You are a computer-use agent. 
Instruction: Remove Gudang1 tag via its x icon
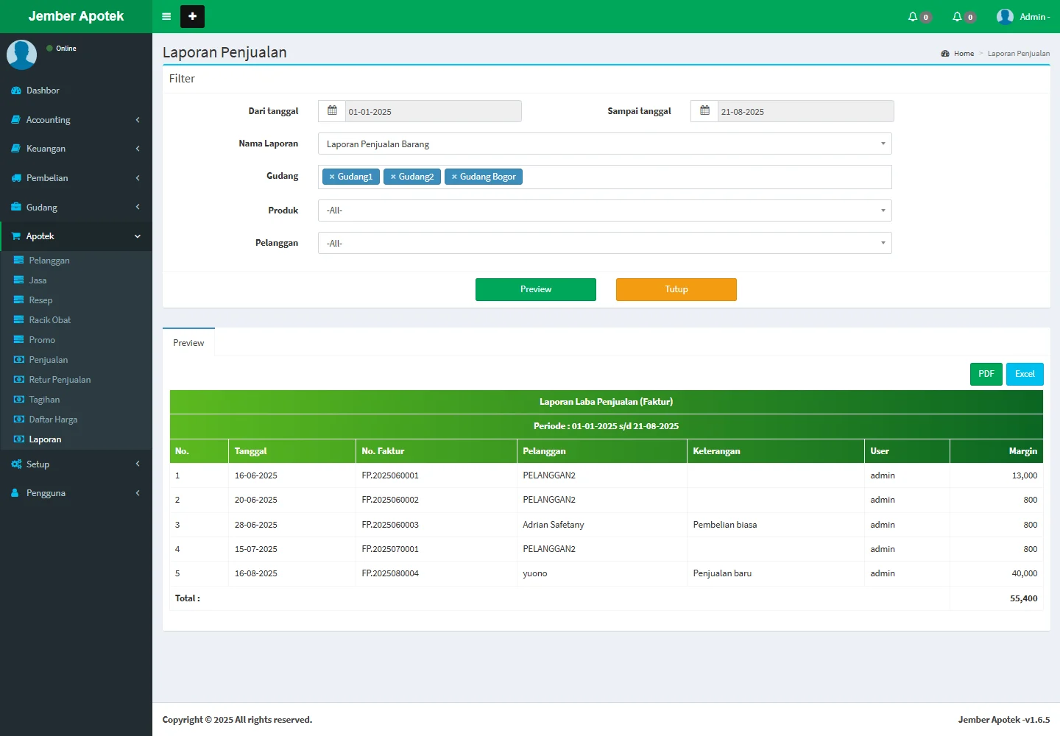332,177
